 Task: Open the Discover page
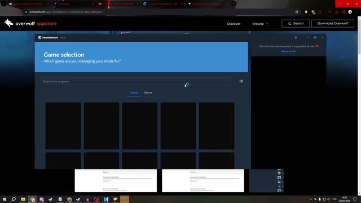(234, 24)
